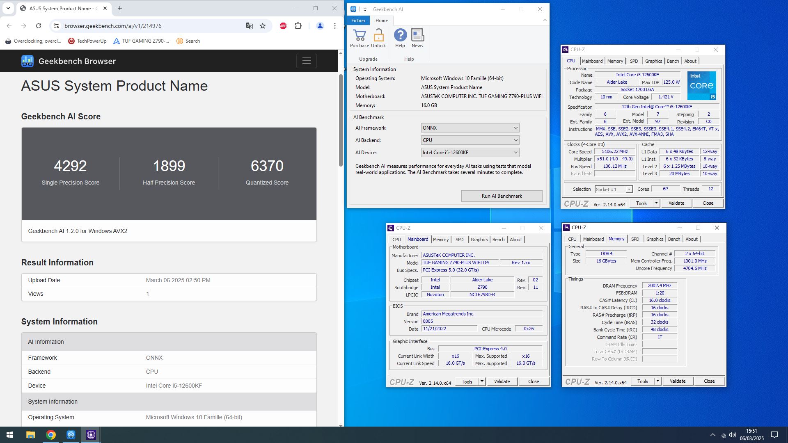Open a new Chrome tab
Image resolution: width=788 pixels, height=443 pixels.
[x=120, y=8]
